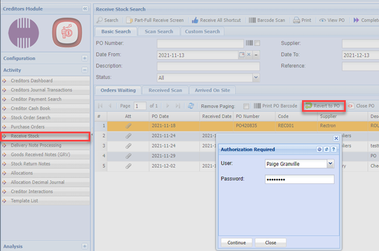Switch to the Received Scan tab
The width and height of the screenshot is (379, 251).
tap(165, 90)
